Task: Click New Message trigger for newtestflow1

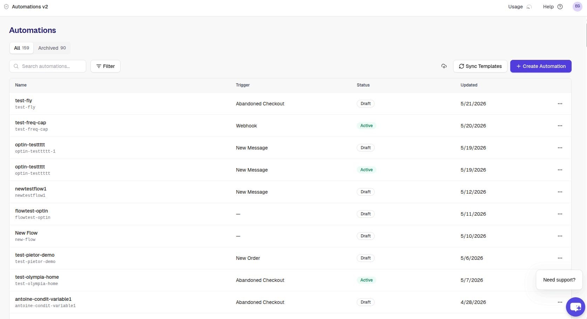Action: pyautogui.click(x=252, y=192)
